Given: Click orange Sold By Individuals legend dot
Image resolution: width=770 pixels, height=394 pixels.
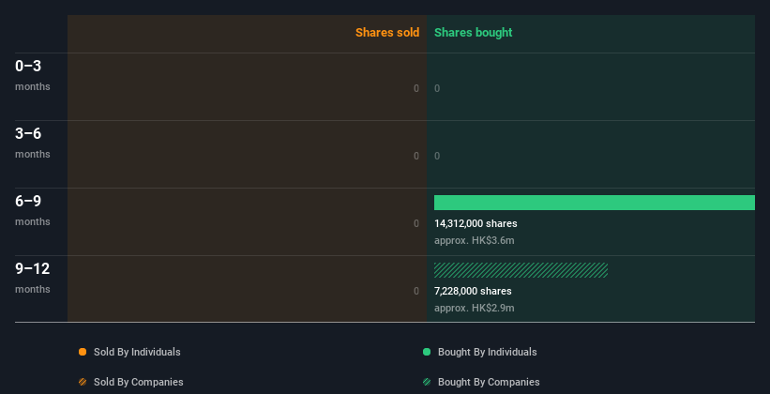Looking at the screenshot, I should [83, 352].
